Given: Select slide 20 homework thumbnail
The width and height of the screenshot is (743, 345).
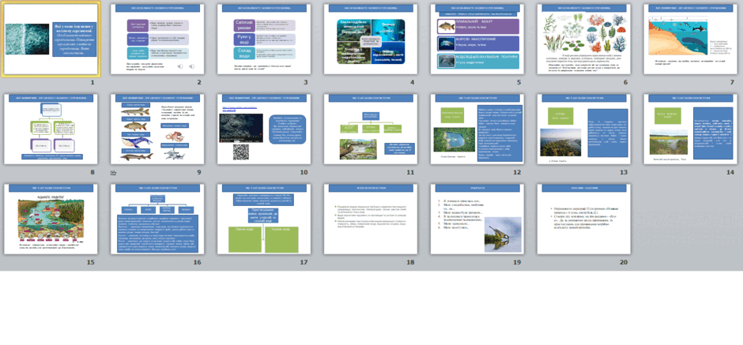Looking at the screenshot, I should pyautogui.click(x=584, y=219).
